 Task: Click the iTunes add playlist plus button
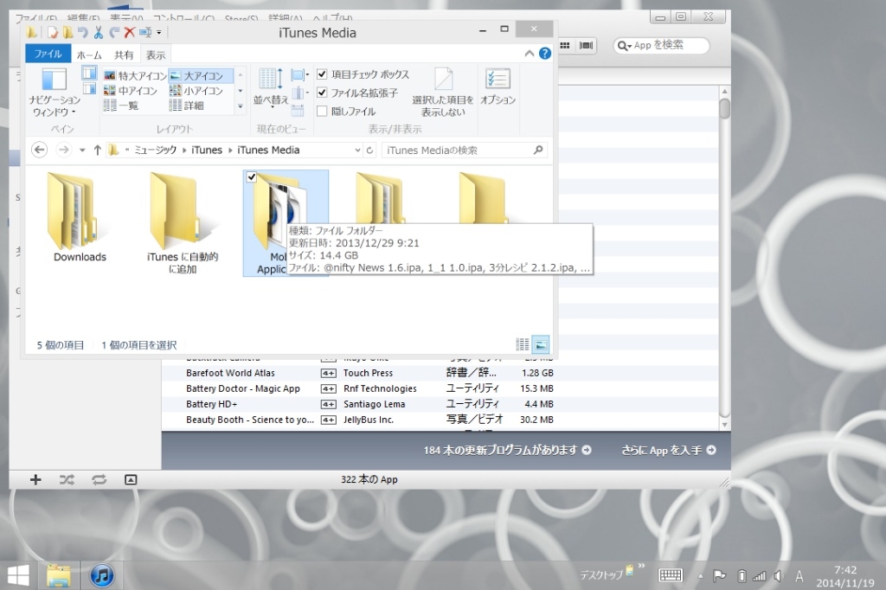(x=35, y=480)
